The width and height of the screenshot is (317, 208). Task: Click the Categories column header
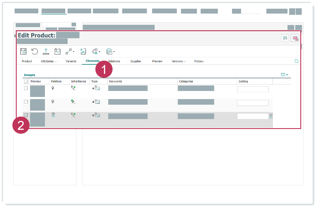tap(186, 81)
